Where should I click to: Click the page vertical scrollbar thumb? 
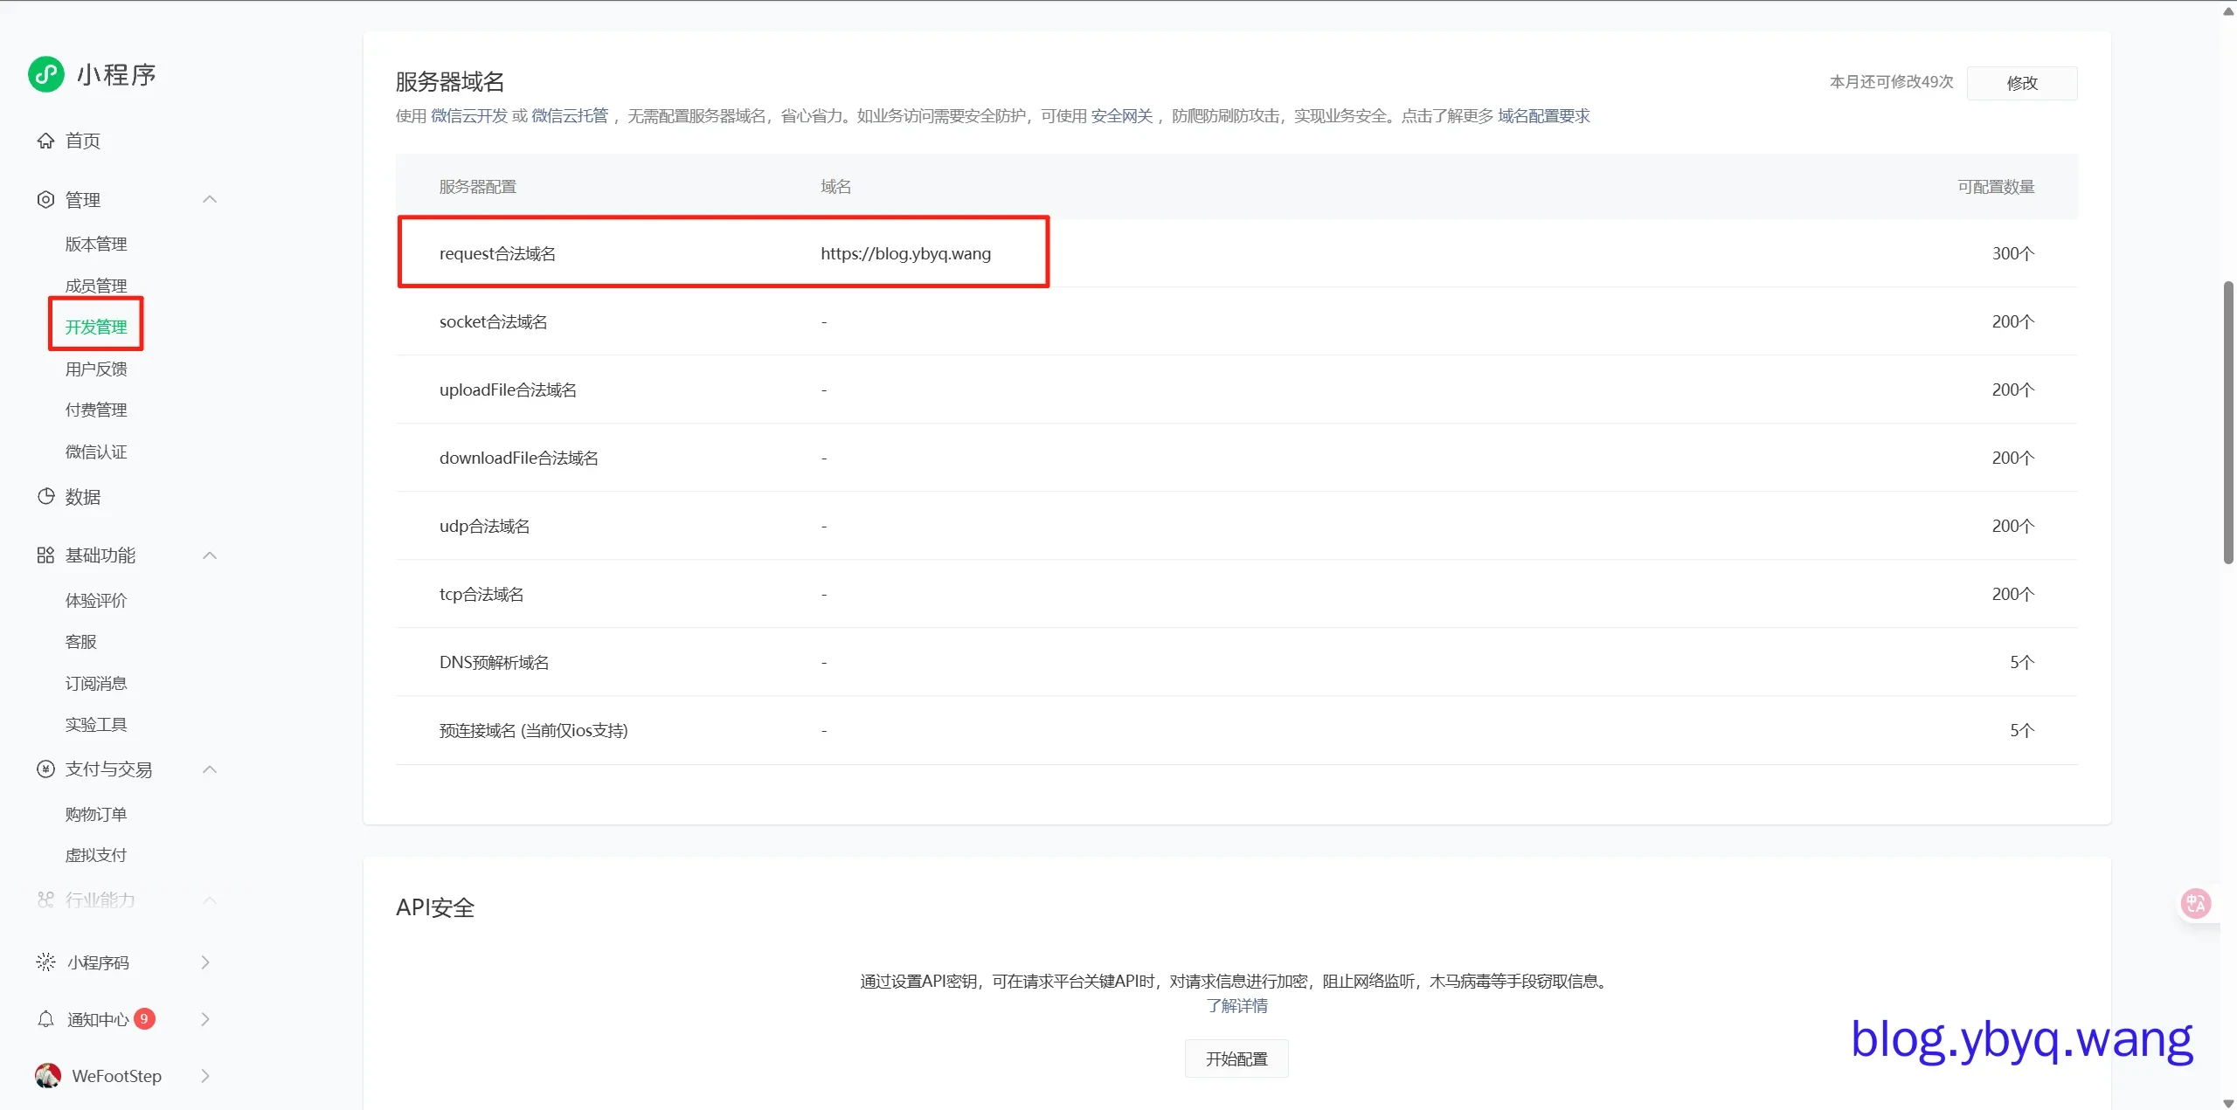[2228, 423]
